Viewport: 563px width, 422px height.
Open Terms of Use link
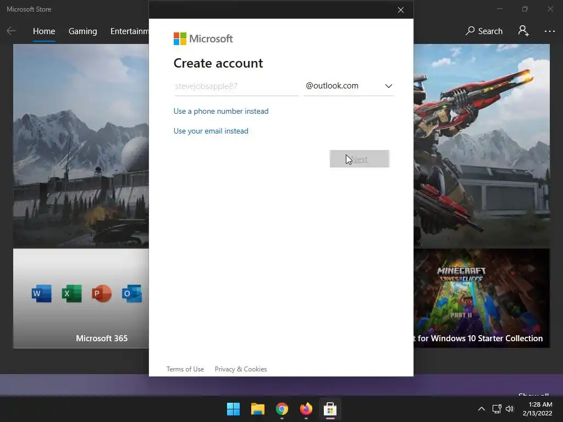point(185,369)
